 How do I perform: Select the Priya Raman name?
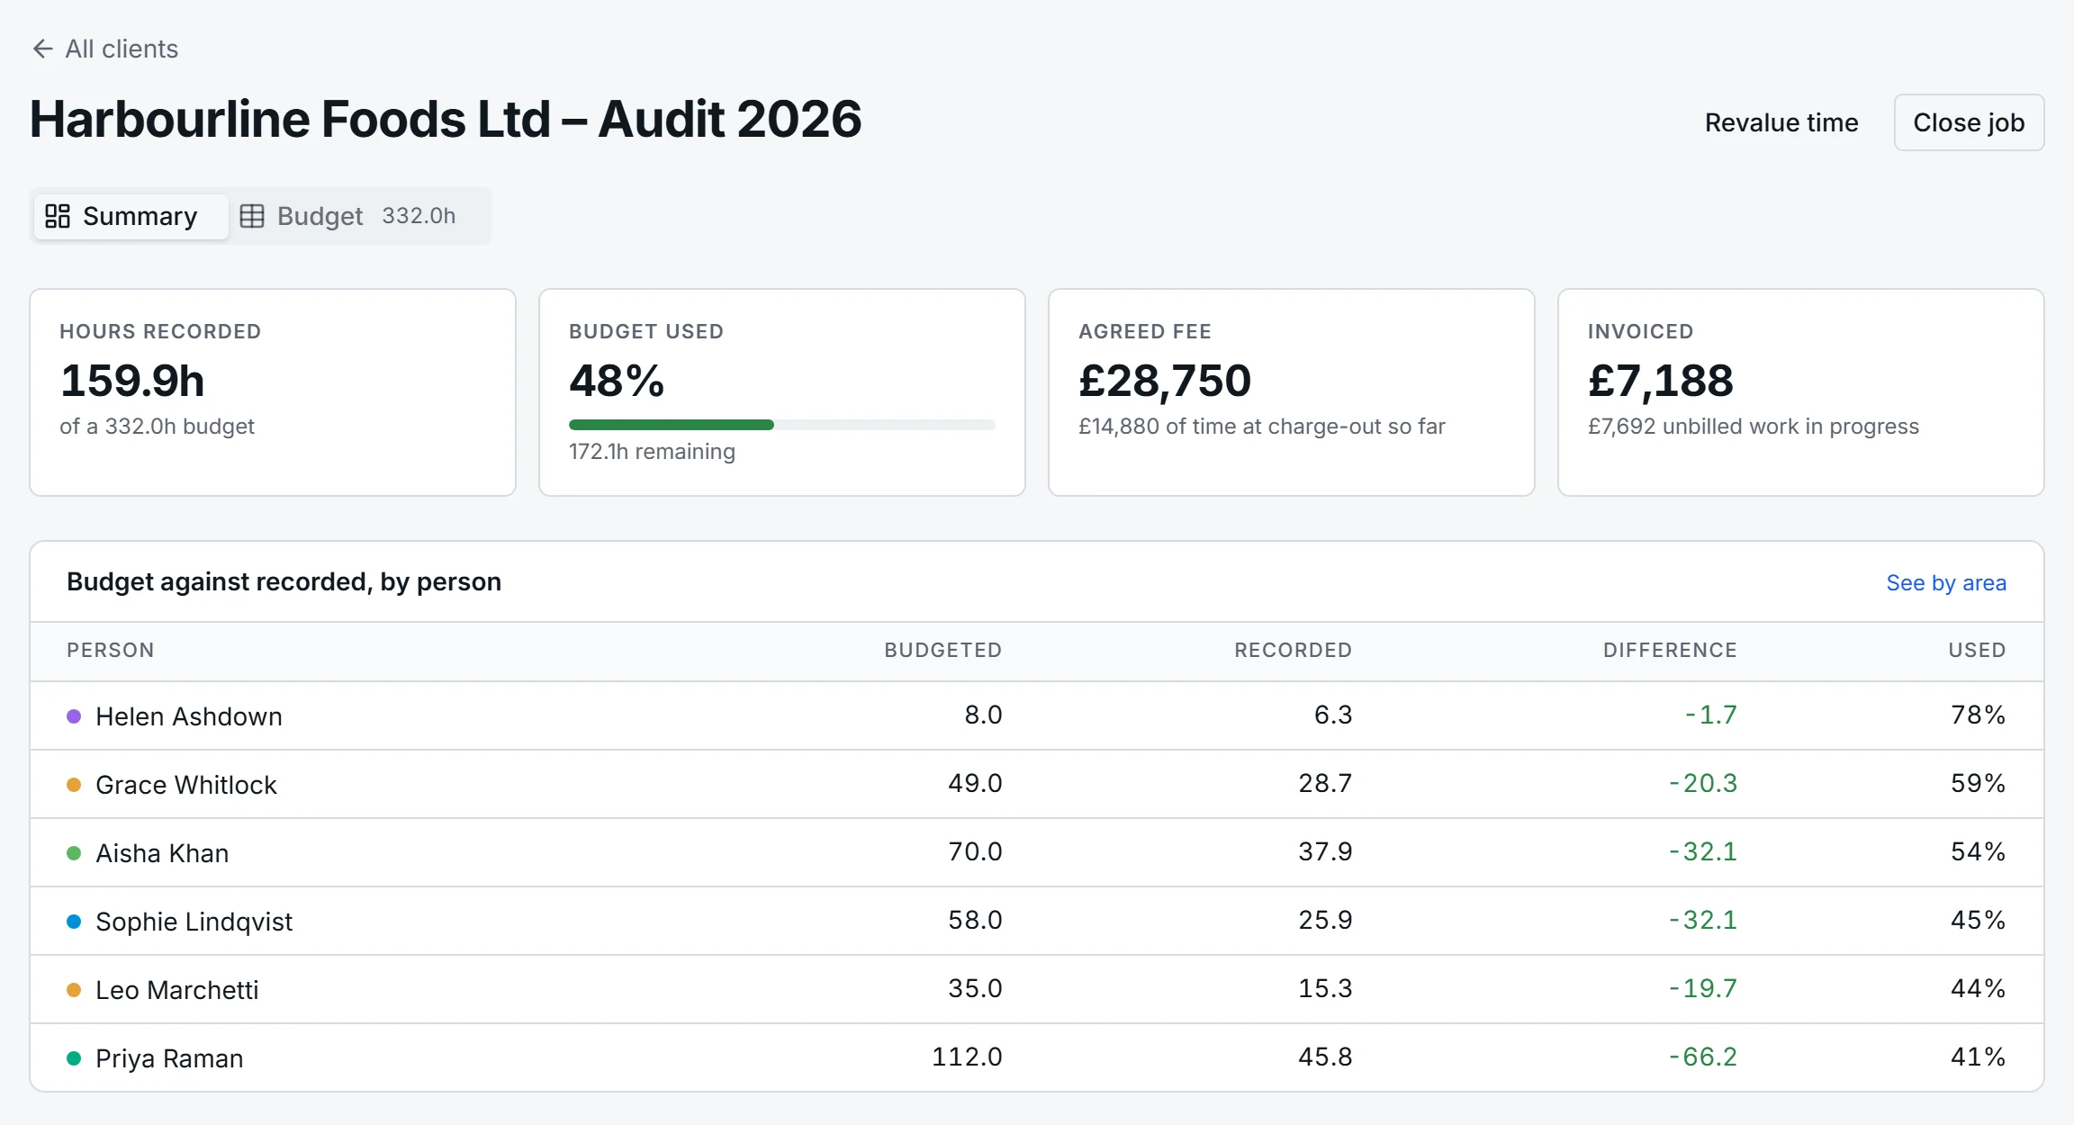tap(169, 1058)
